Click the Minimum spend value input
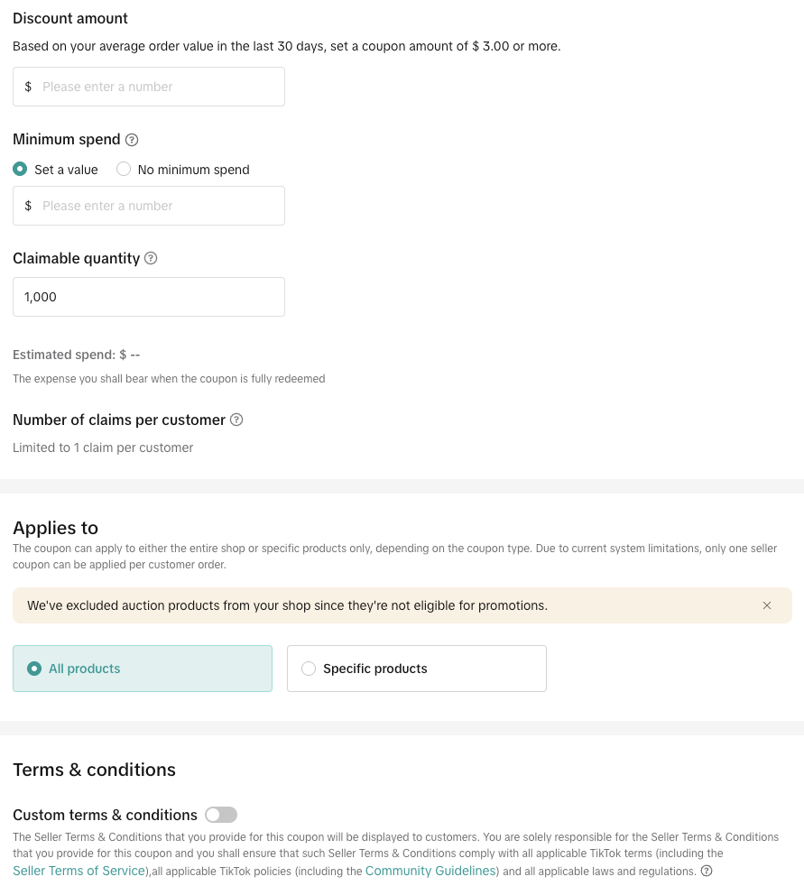The height and width of the screenshot is (895, 804). tap(158, 206)
